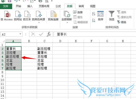Select row 8 header
The image size is (136, 99).
[2, 72]
